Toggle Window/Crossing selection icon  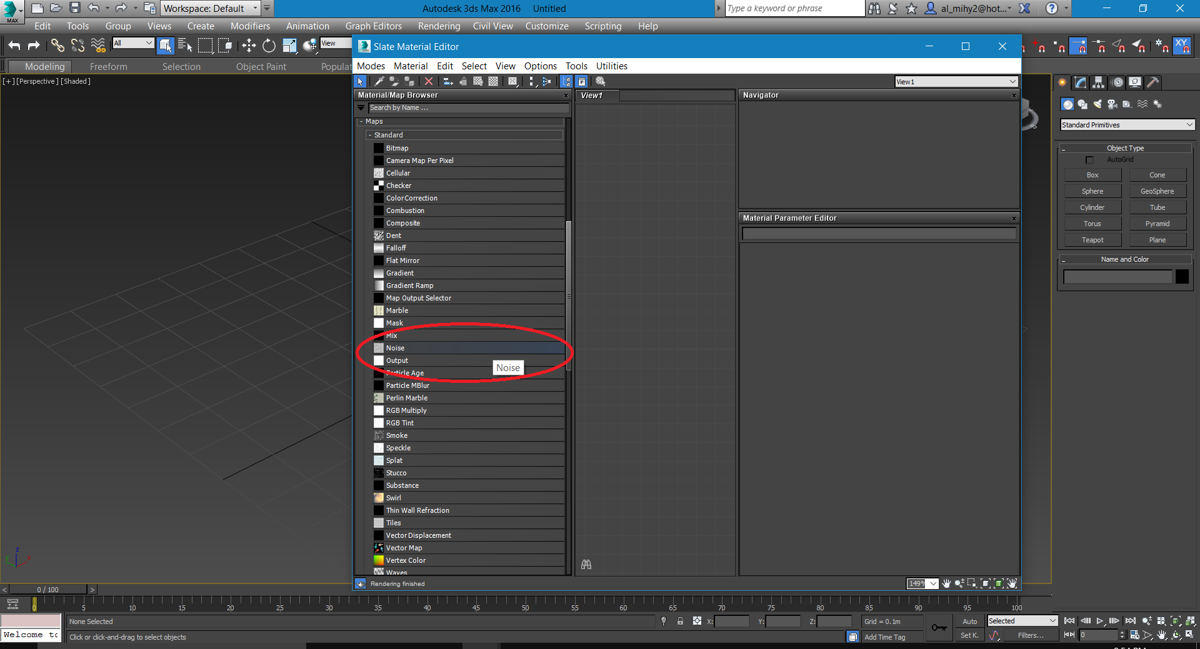tap(226, 45)
